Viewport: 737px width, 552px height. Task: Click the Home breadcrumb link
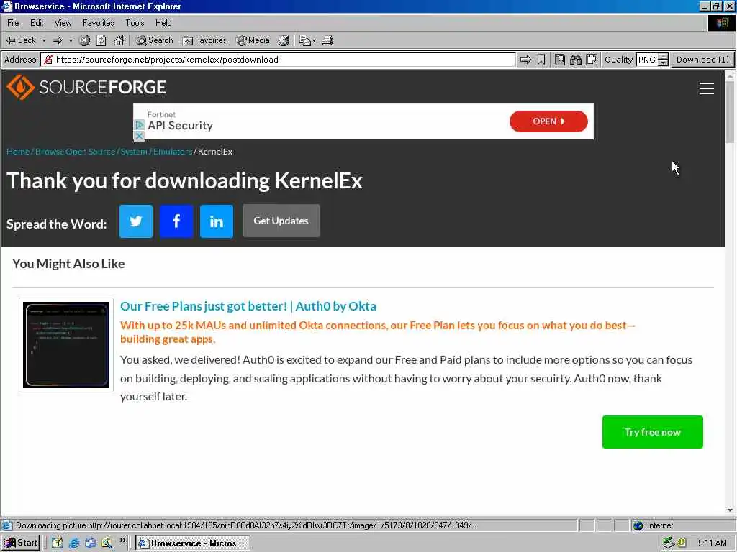18,152
